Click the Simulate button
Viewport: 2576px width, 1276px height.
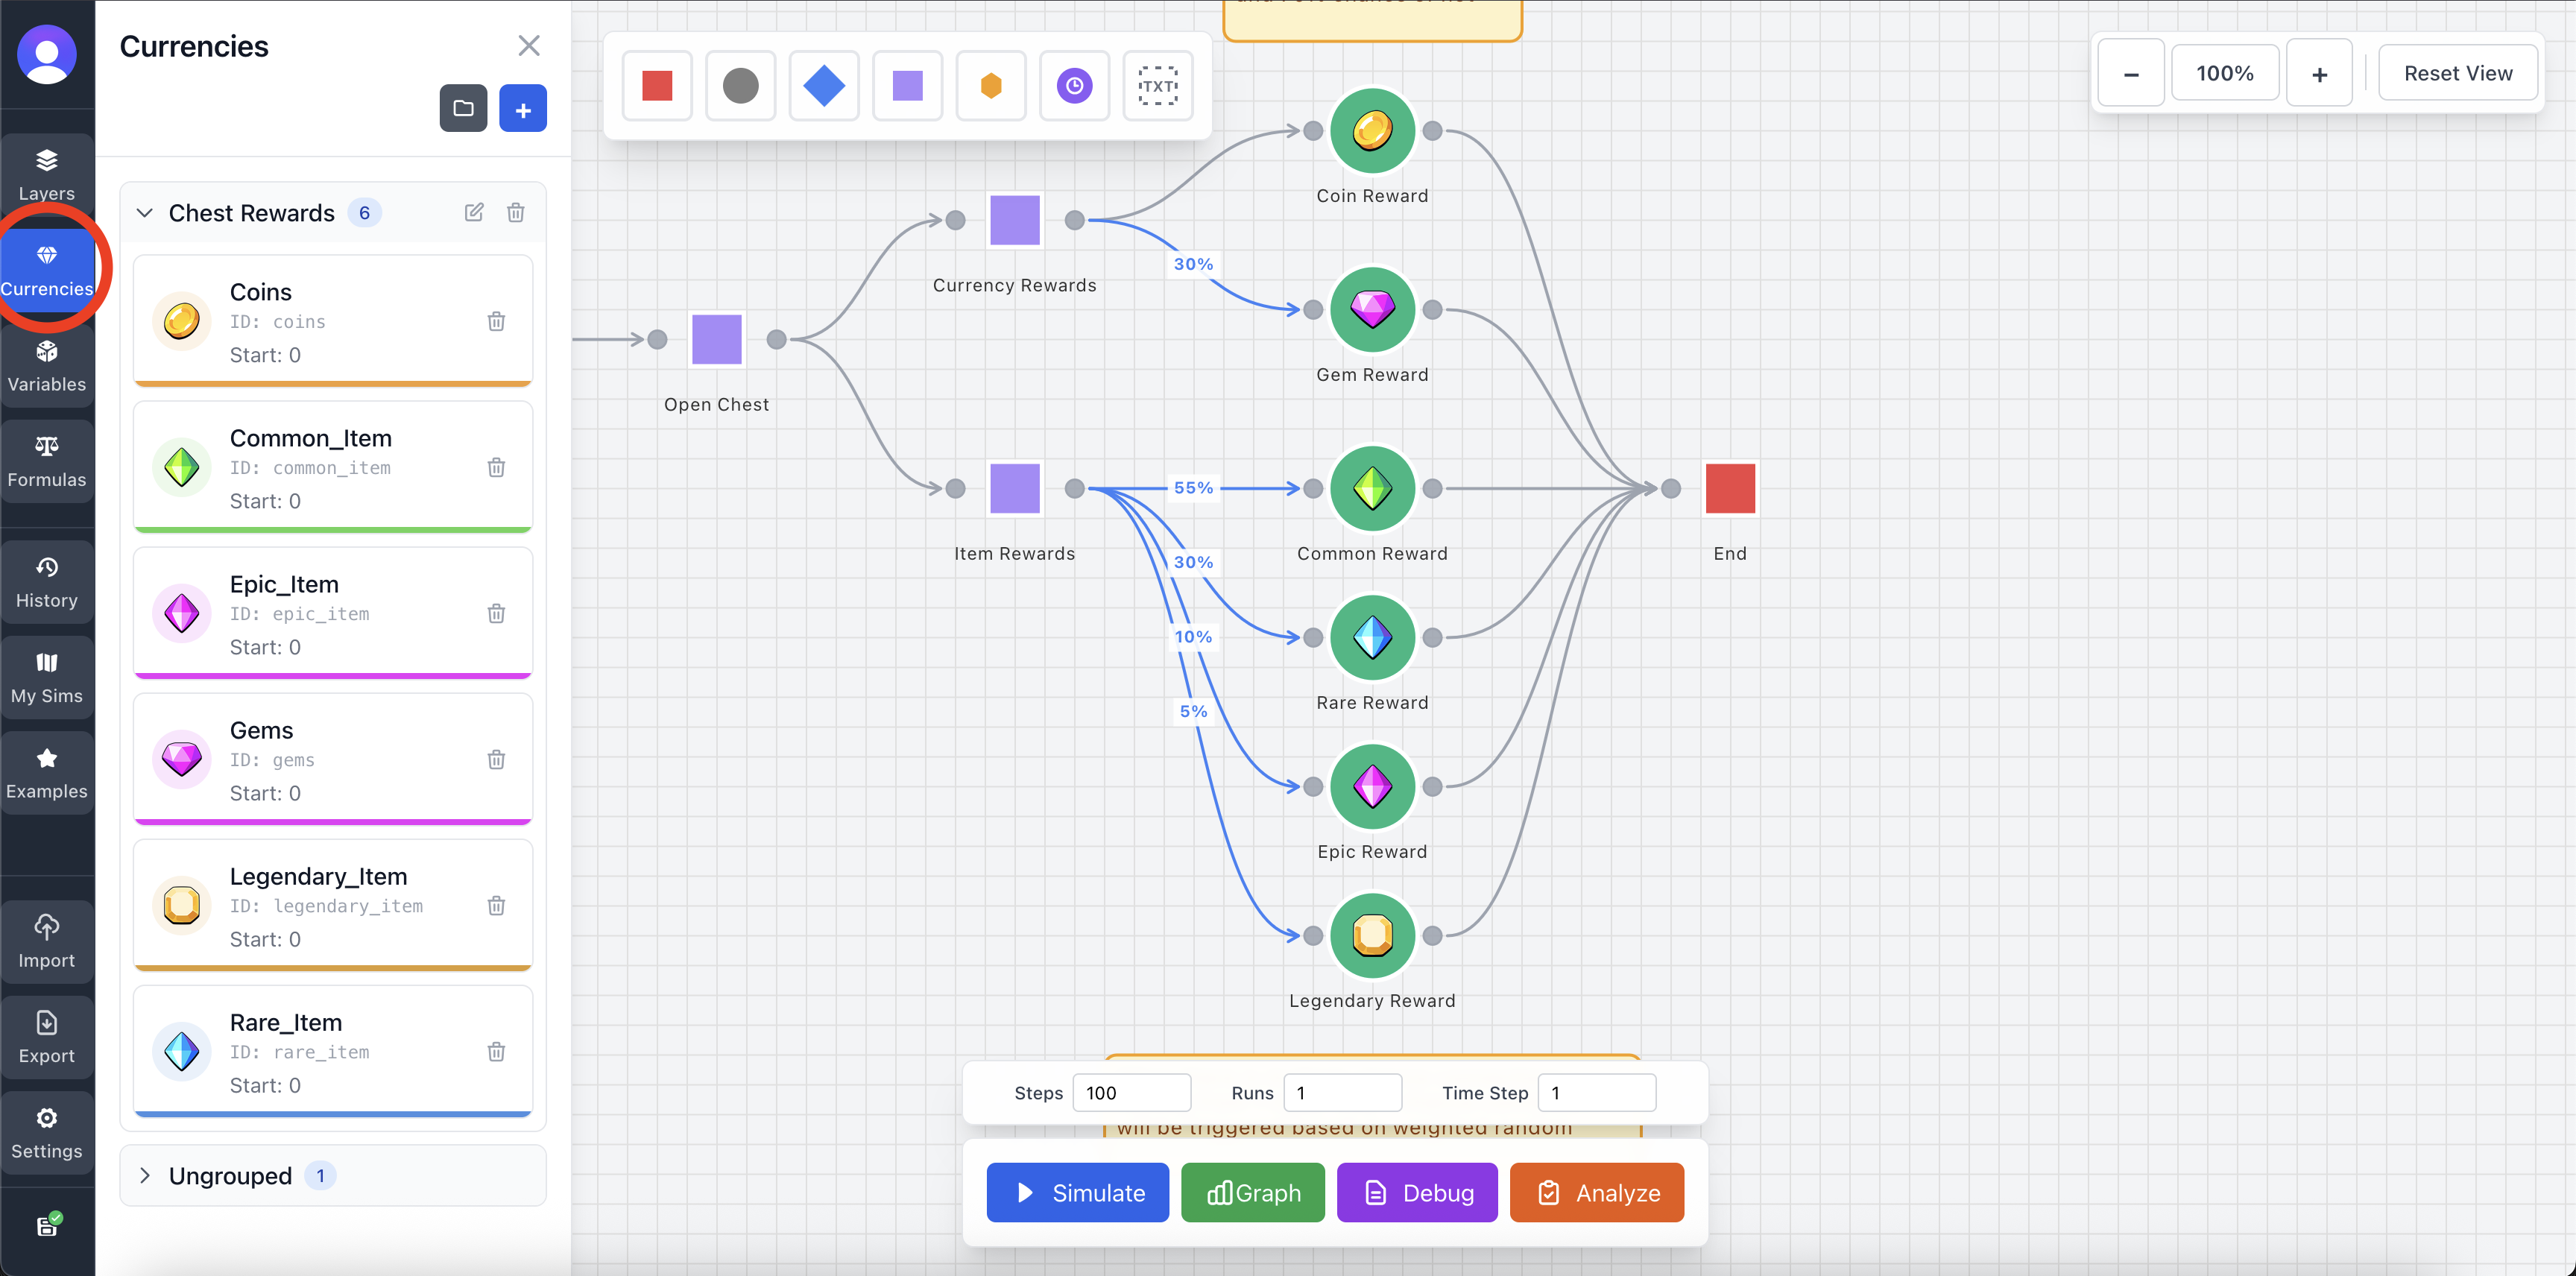click(1077, 1192)
